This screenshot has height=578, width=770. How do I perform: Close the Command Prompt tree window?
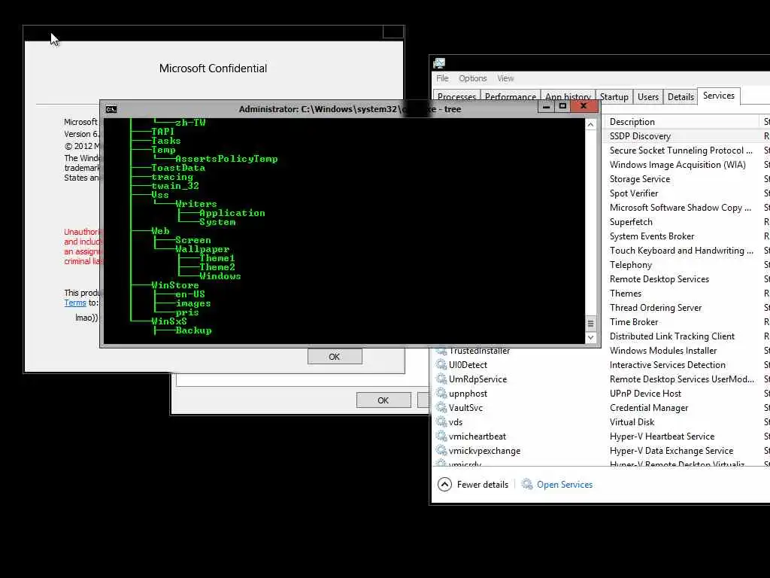pyautogui.click(x=584, y=106)
